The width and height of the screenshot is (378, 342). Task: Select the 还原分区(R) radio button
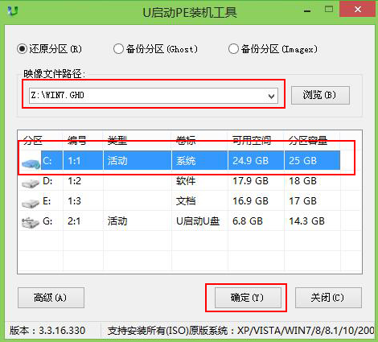[23, 49]
